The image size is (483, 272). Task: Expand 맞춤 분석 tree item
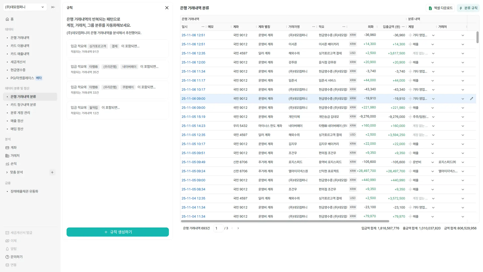pyautogui.click(x=7, y=172)
